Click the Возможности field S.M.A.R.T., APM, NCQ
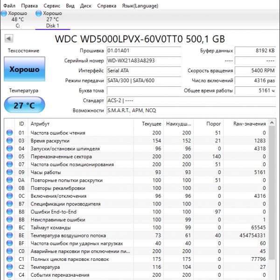The width and height of the screenshot is (280, 280). pyautogui.click(x=191, y=111)
